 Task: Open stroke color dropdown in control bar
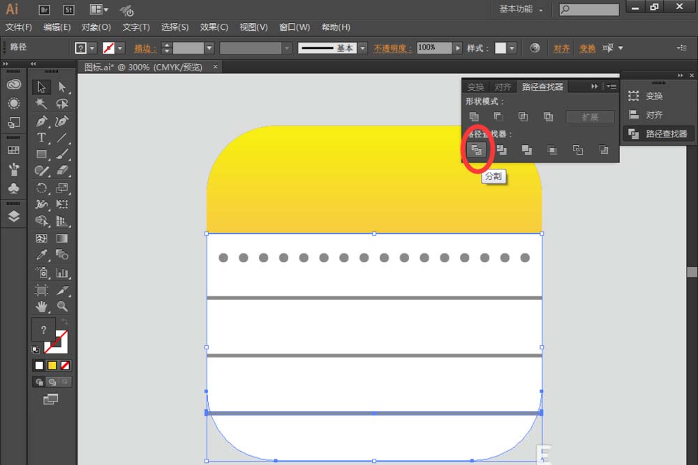120,47
